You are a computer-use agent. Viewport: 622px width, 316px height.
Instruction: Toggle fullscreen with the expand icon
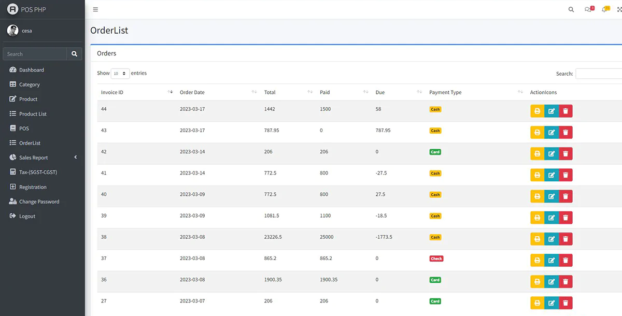coord(619,9)
